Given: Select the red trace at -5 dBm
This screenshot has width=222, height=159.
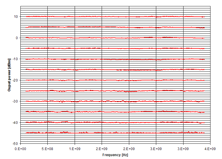Looking at the screenshot, I should point(115,48).
